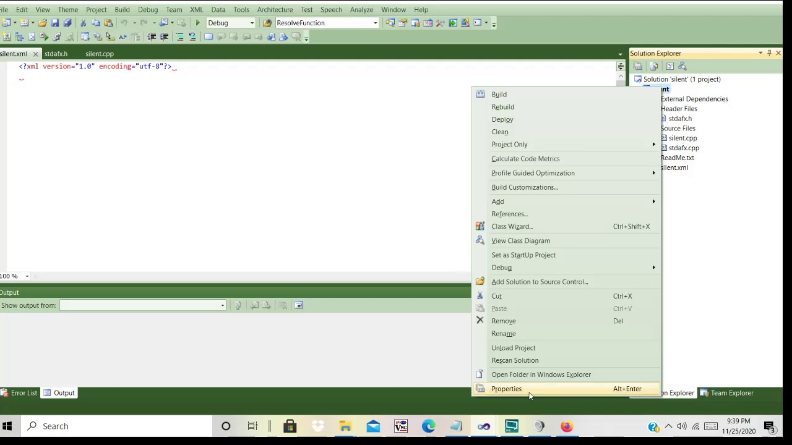Viewport: 792px width, 445px height.
Task: Select silent.cpp in Solution Explorer
Action: 682,138
